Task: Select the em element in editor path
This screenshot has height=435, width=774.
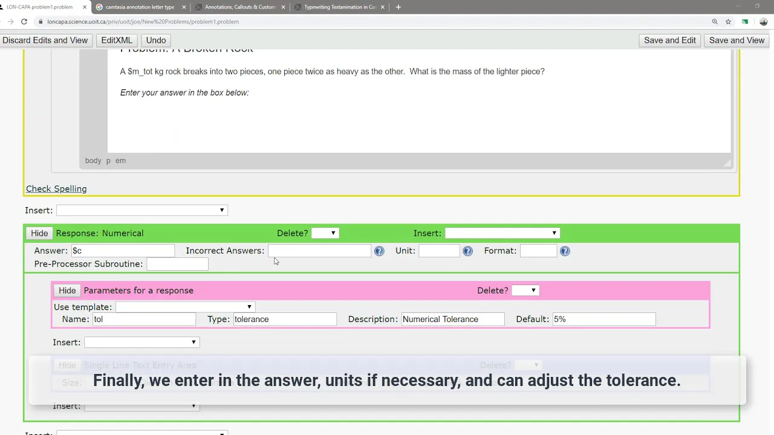Action: coord(120,161)
